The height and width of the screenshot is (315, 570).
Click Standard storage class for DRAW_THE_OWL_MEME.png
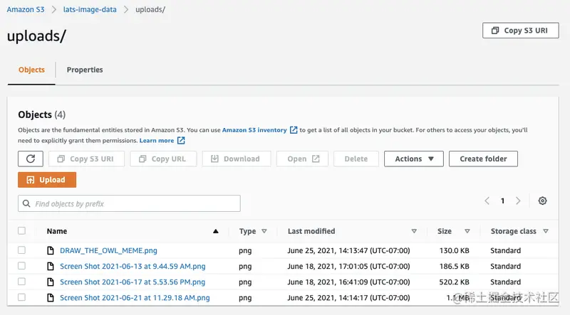(x=505, y=250)
